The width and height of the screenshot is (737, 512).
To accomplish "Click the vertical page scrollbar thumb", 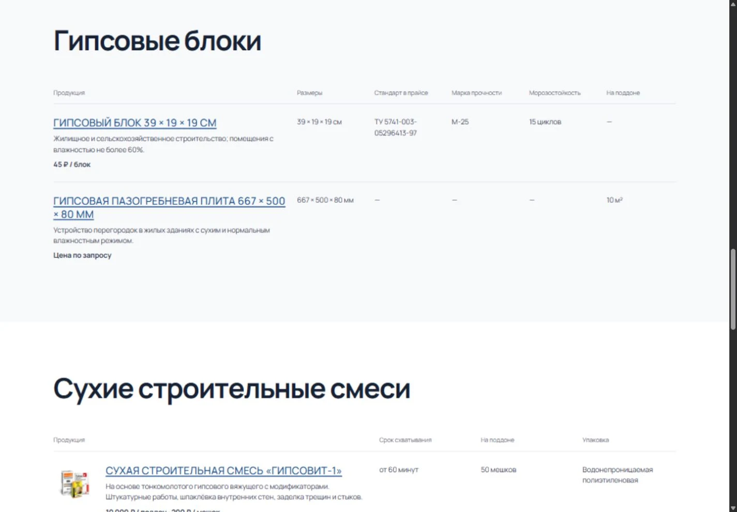I will click(733, 289).
